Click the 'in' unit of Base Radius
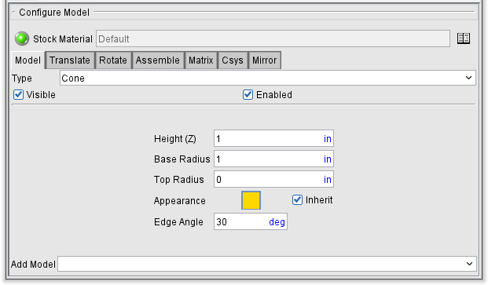This screenshot has width=488, height=285. (328, 159)
